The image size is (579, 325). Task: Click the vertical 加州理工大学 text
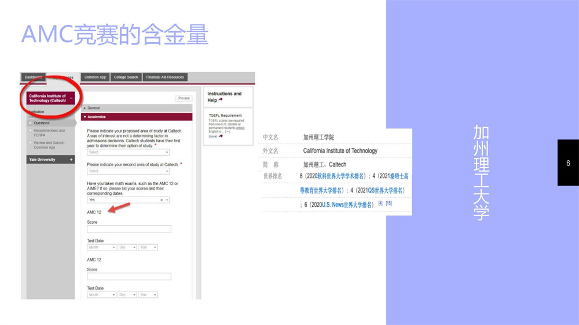(481, 173)
